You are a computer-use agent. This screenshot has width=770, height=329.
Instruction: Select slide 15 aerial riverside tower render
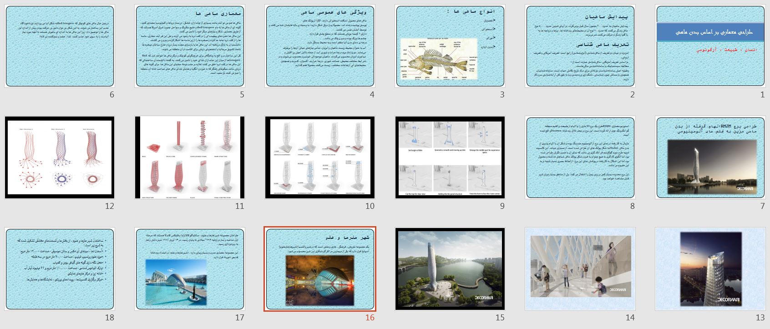[x=450, y=269]
